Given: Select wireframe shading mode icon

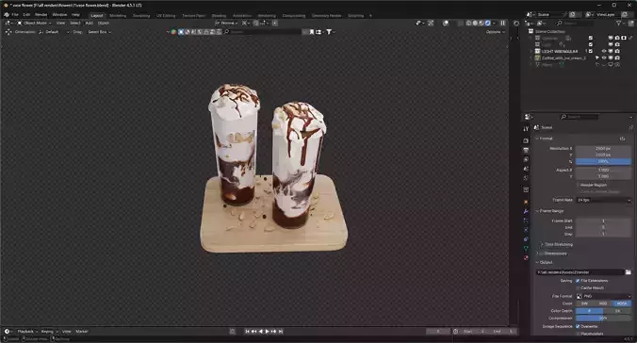Looking at the screenshot, I should click(469, 24).
